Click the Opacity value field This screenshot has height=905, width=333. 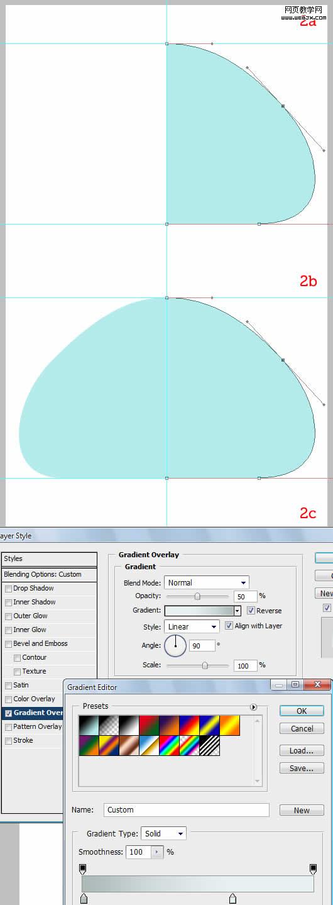(x=245, y=597)
